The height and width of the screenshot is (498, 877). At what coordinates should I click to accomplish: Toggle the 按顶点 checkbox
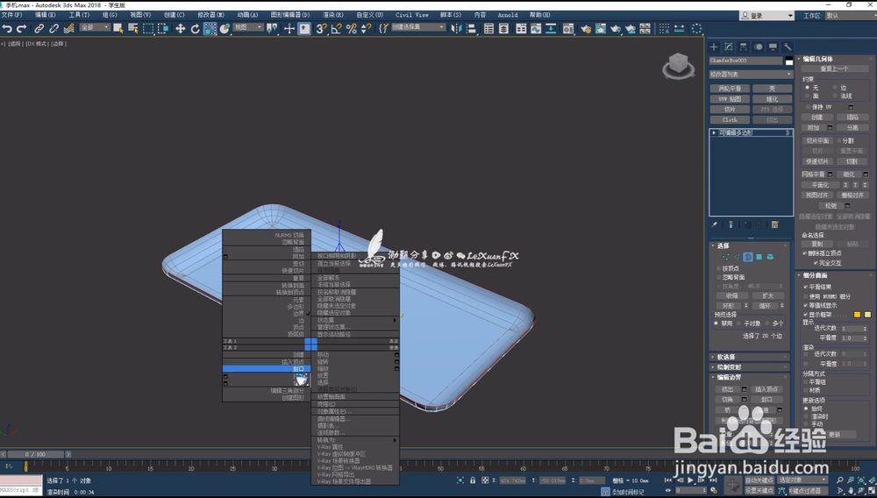(719, 268)
